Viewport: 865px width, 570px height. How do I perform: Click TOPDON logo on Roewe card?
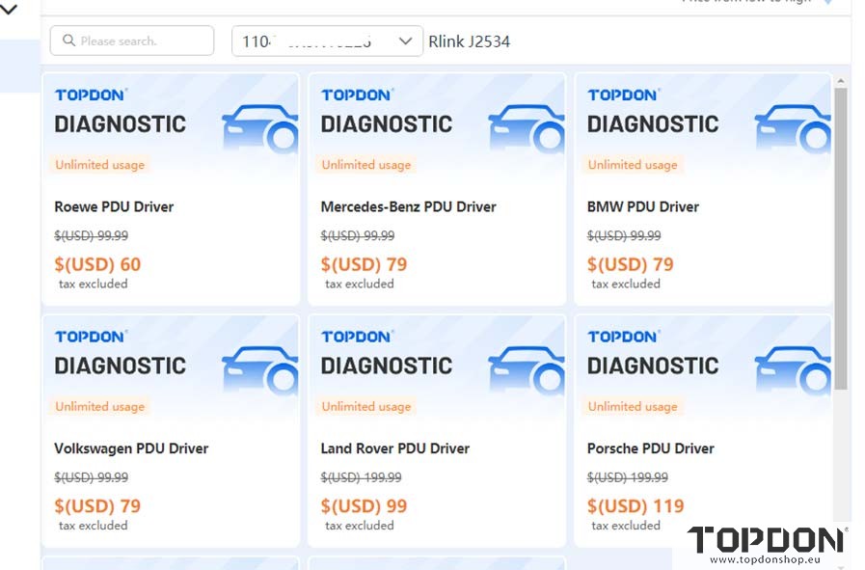pos(91,95)
